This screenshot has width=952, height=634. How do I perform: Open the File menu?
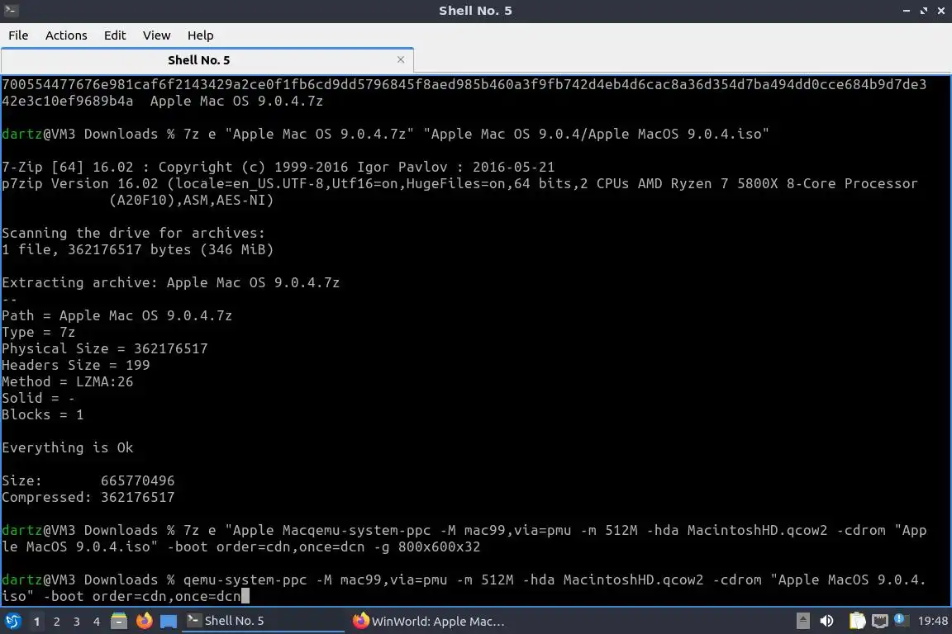coord(18,35)
